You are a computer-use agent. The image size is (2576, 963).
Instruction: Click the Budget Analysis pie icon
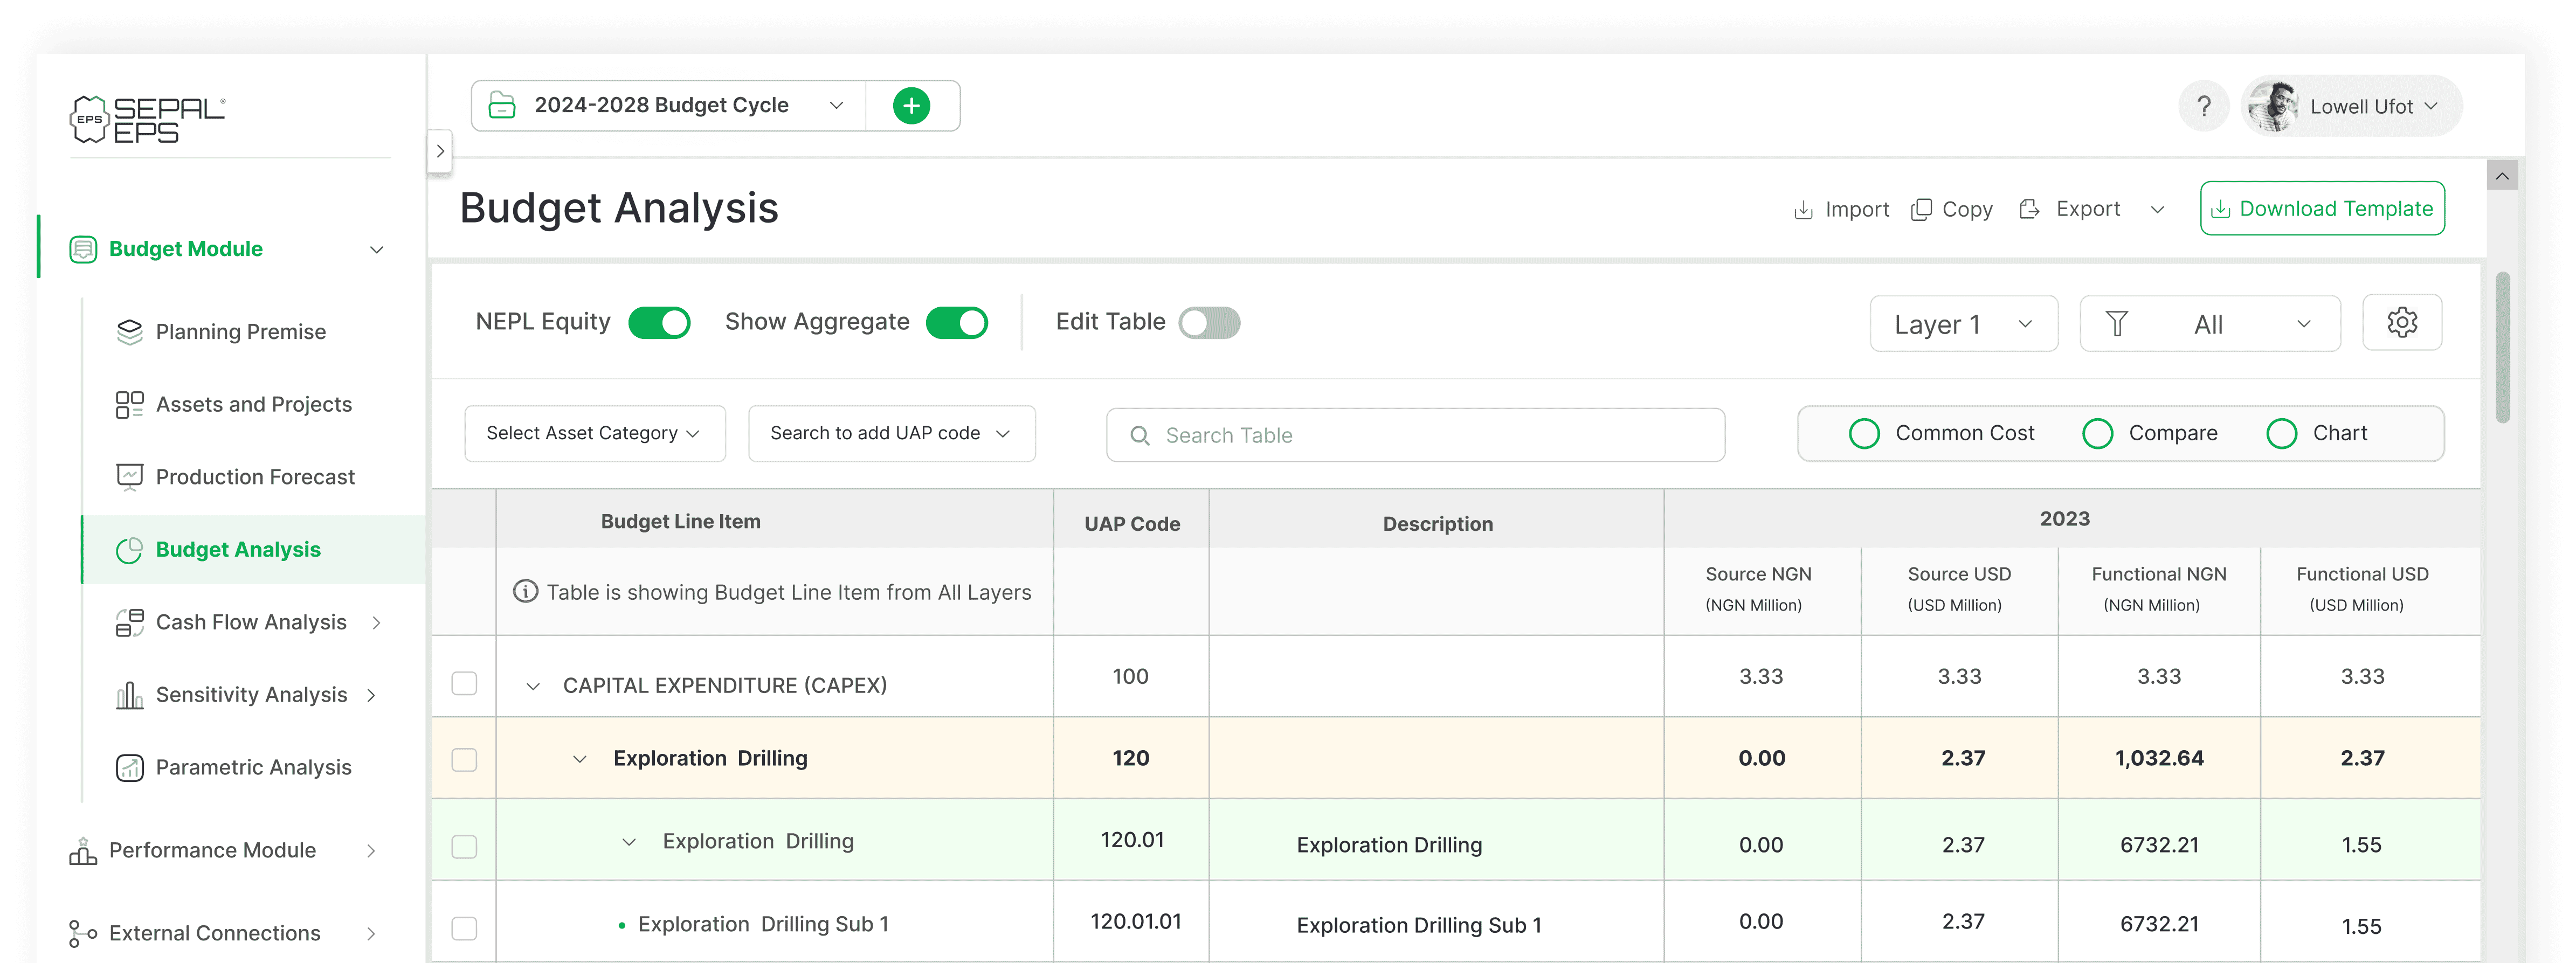[130, 550]
